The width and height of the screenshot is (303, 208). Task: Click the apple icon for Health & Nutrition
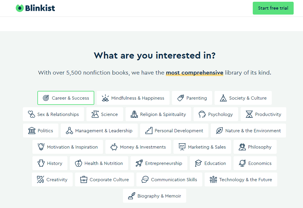click(x=78, y=163)
